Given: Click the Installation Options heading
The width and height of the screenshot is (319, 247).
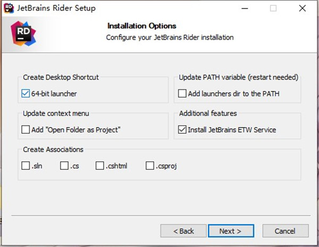Looking at the screenshot, I should coord(141,25).
